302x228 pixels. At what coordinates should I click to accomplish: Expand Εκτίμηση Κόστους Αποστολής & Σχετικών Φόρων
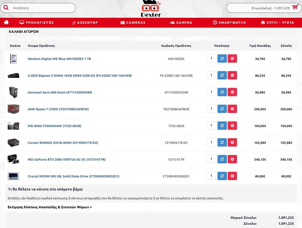coord(50,207)
